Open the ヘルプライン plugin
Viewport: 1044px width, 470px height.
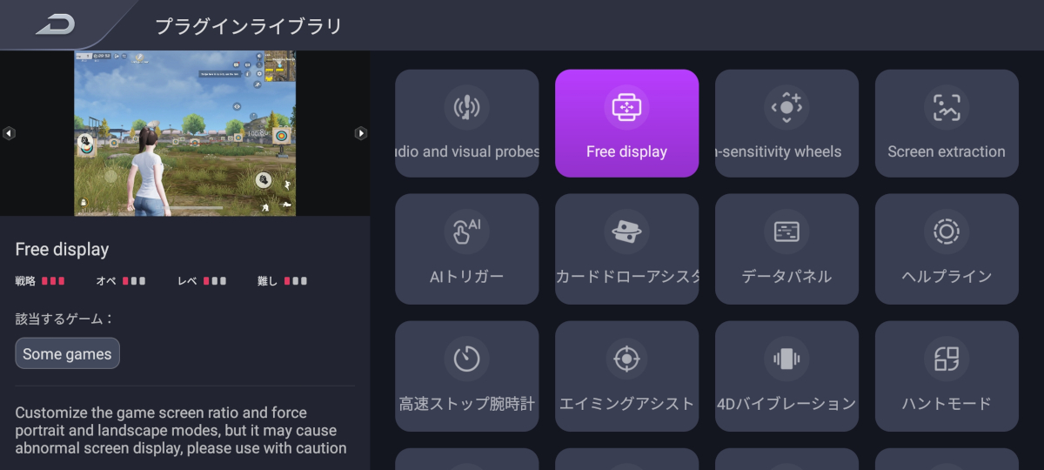(x=947, y=249)
